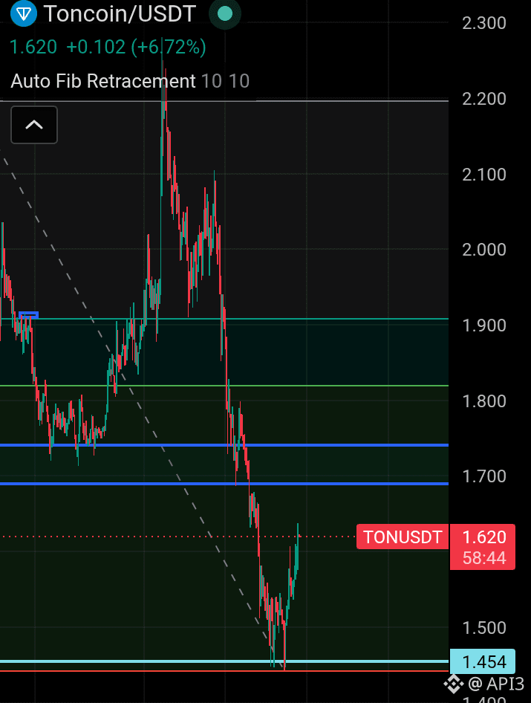
Task: Collapse the indicator legend with chevron button
Action: click(34, 125)
